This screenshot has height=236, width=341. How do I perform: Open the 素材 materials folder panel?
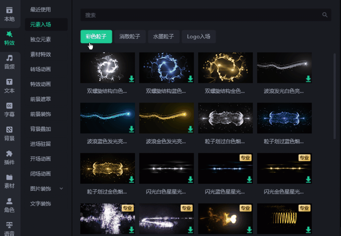9,181
